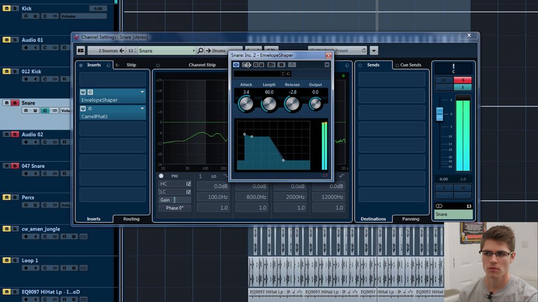Viewport: 538px width, 302px height.
Task: Click the lanes icon on the Loop 1 track
Action: pos(84,268)
